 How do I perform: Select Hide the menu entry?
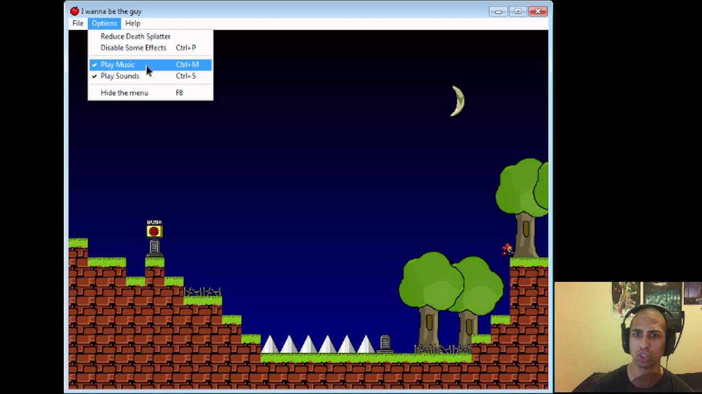(150, 92)
